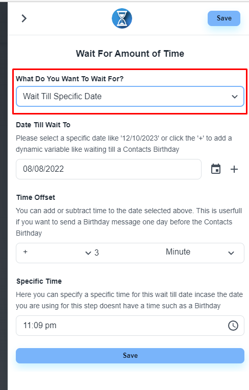Click the hourglass wait step icon

click(x=121, y=18)
